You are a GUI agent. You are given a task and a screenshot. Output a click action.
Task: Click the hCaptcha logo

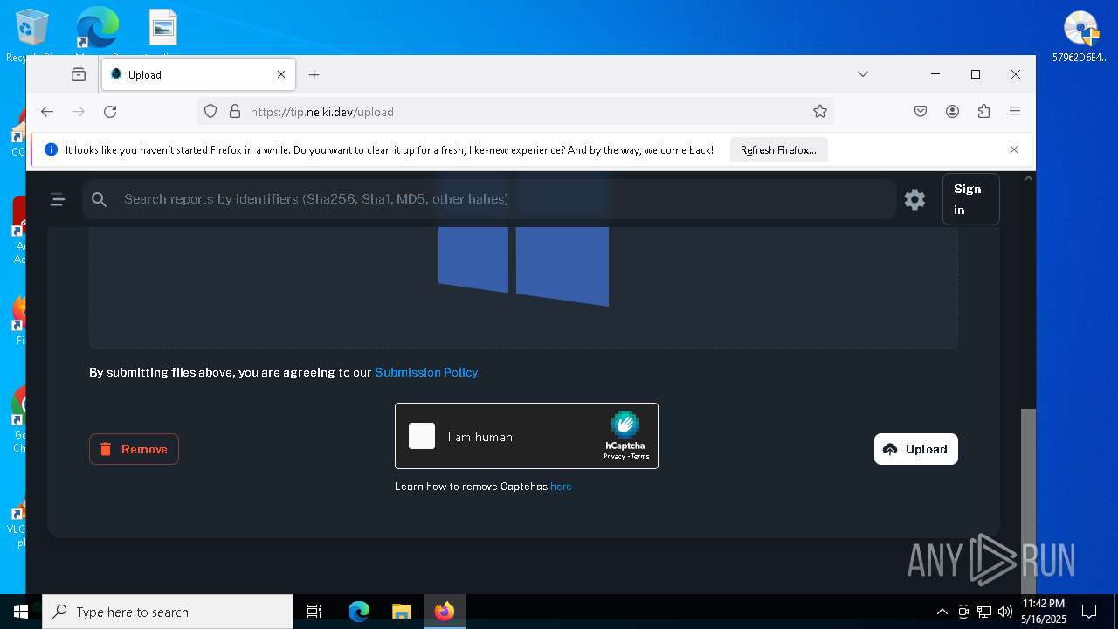pyautogui.click(x=625, y=425)
